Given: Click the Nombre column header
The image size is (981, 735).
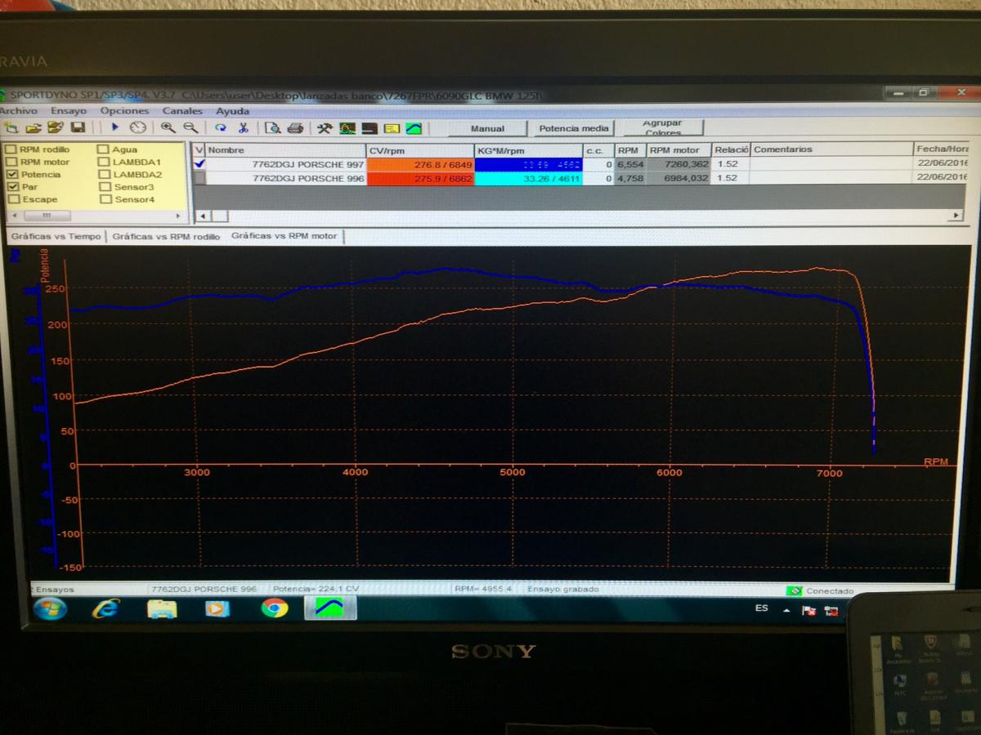Looking at the screenshot, I should (285, 149).
